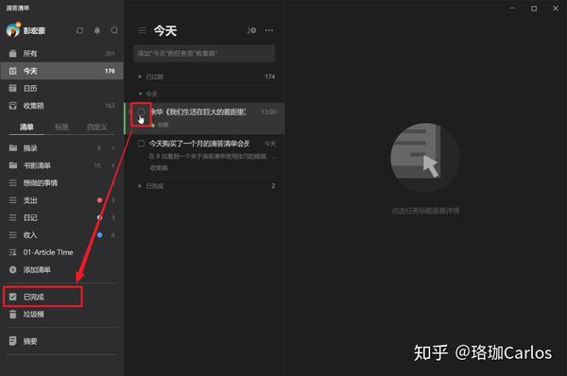Click the 书影清单 folder icon

[12, 165]
